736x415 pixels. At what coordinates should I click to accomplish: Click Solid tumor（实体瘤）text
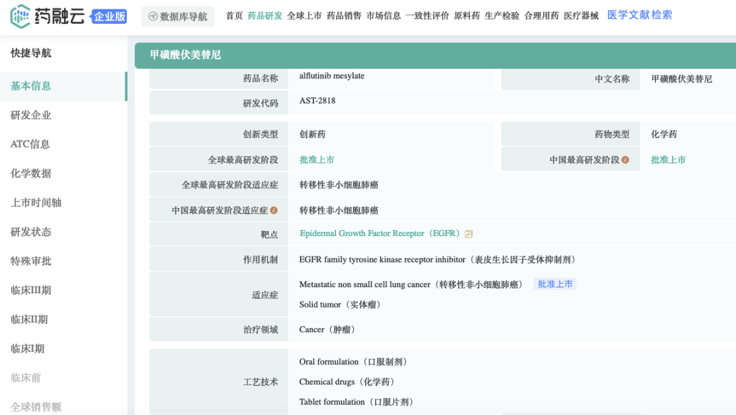coord(341,305)
